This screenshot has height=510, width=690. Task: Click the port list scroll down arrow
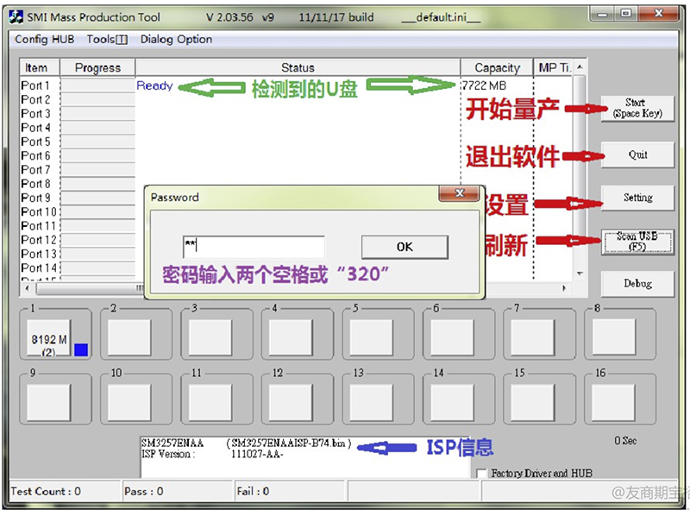click(580, 274)
